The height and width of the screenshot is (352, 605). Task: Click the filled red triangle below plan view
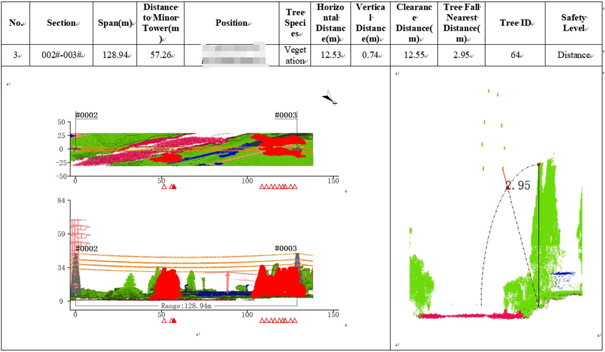(174, 187)
